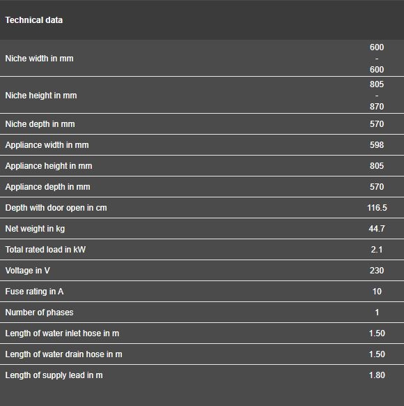This screenshot has height=406, width=404.
Task: Click Appliance height in mm label
Action: point(49,166)
